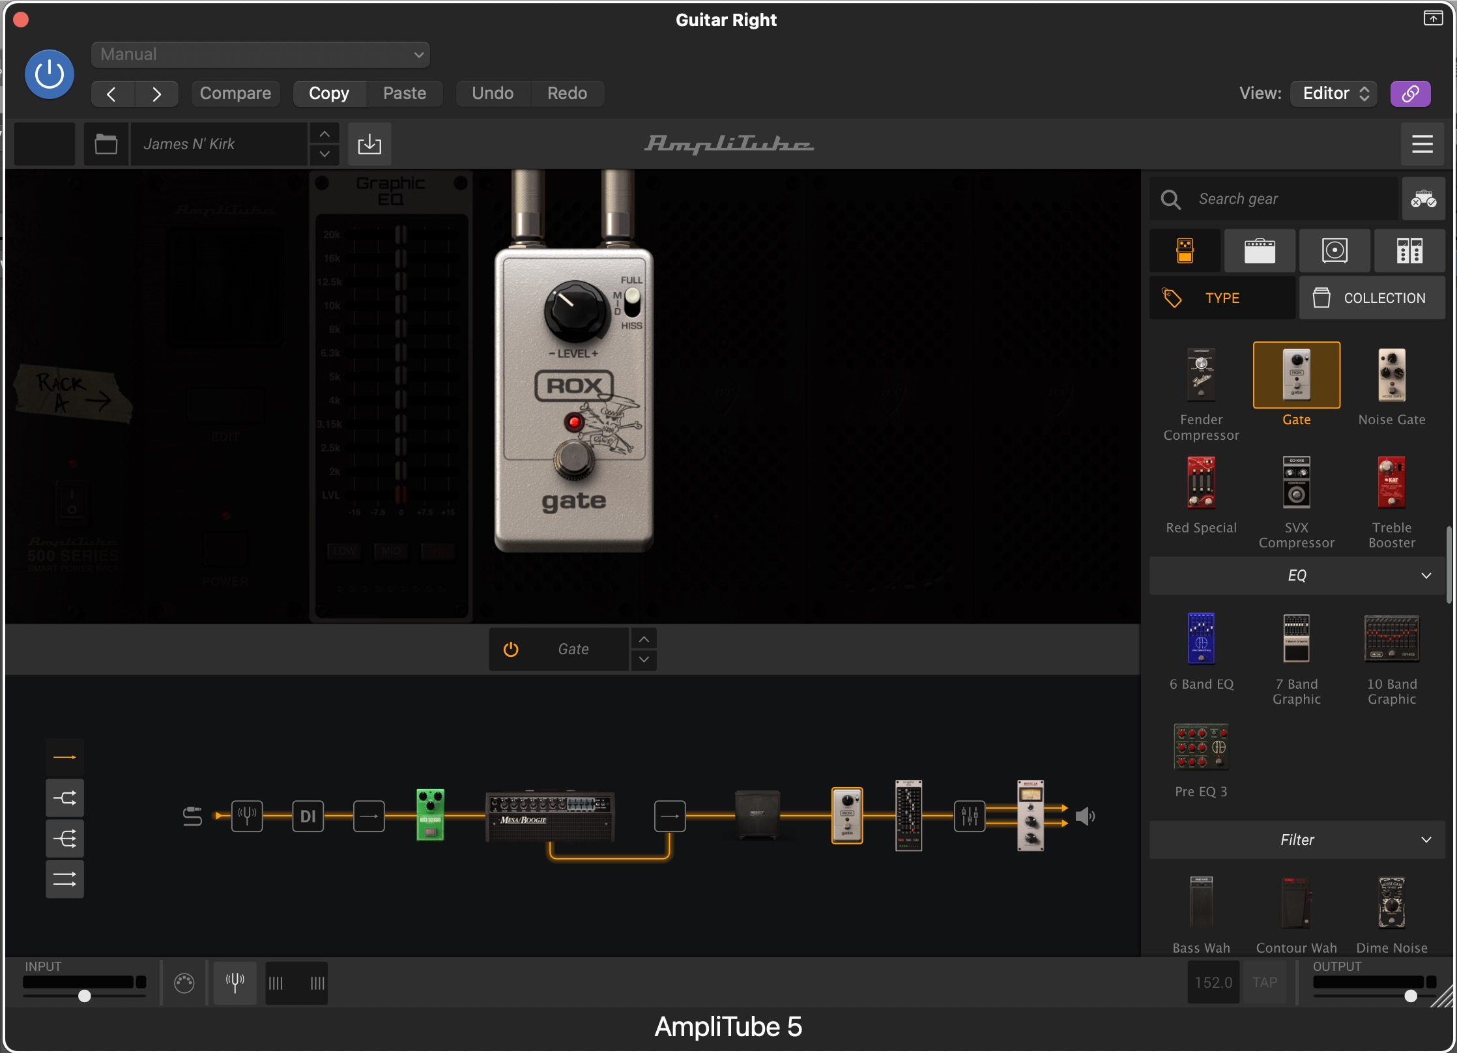The image size is (1457, 1053).
Task: Click the Undo button
Action: pyautogui.click(x=493, y=94)
